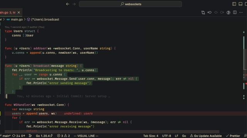Click Prettier status bar item
This screenshot has height=138, width=247.
[233, 136]
